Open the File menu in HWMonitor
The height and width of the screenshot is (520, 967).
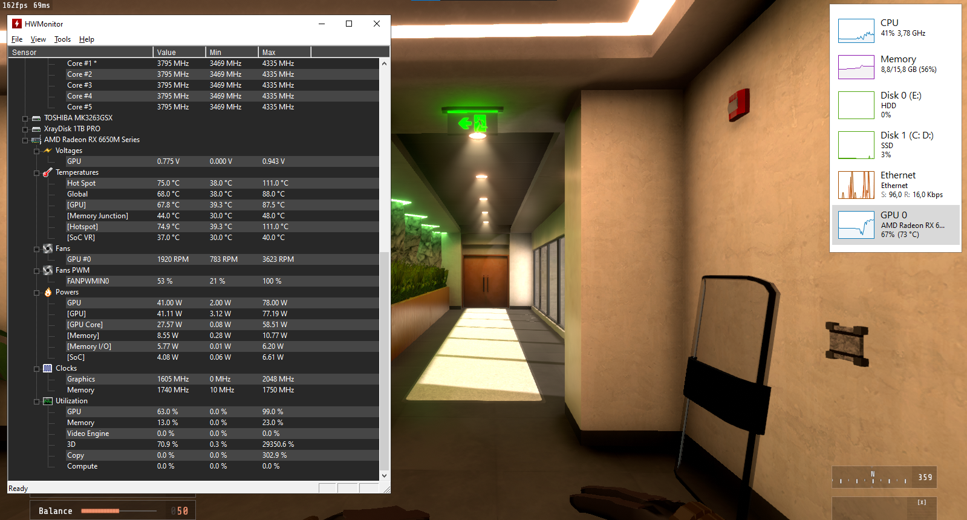coord(17,39)
